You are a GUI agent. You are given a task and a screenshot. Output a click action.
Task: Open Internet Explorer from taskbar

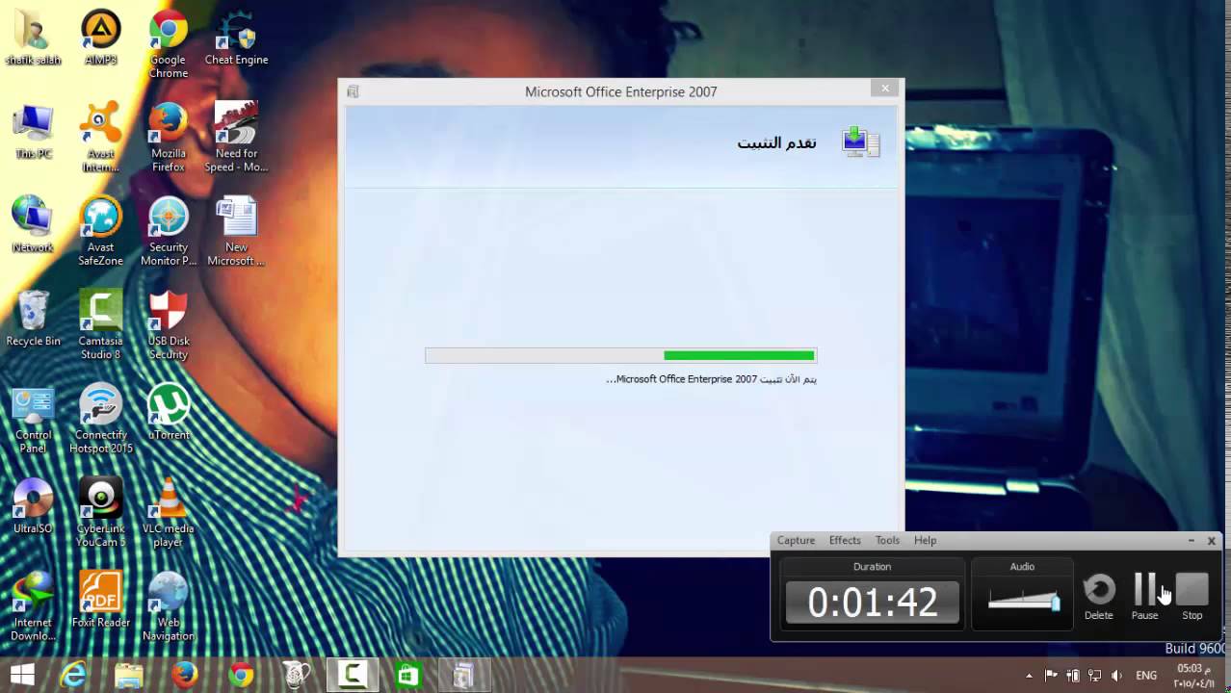73,675
